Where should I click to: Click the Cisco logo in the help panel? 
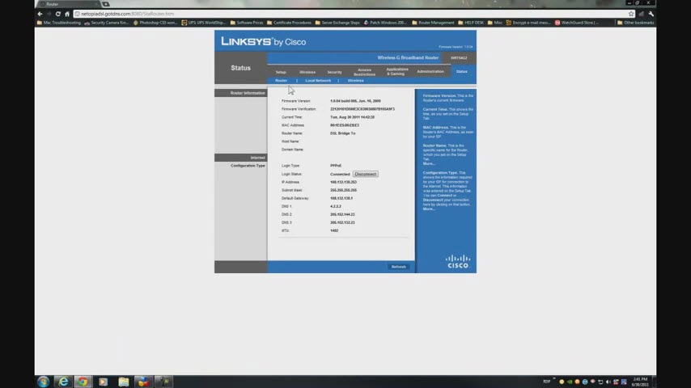458,261
